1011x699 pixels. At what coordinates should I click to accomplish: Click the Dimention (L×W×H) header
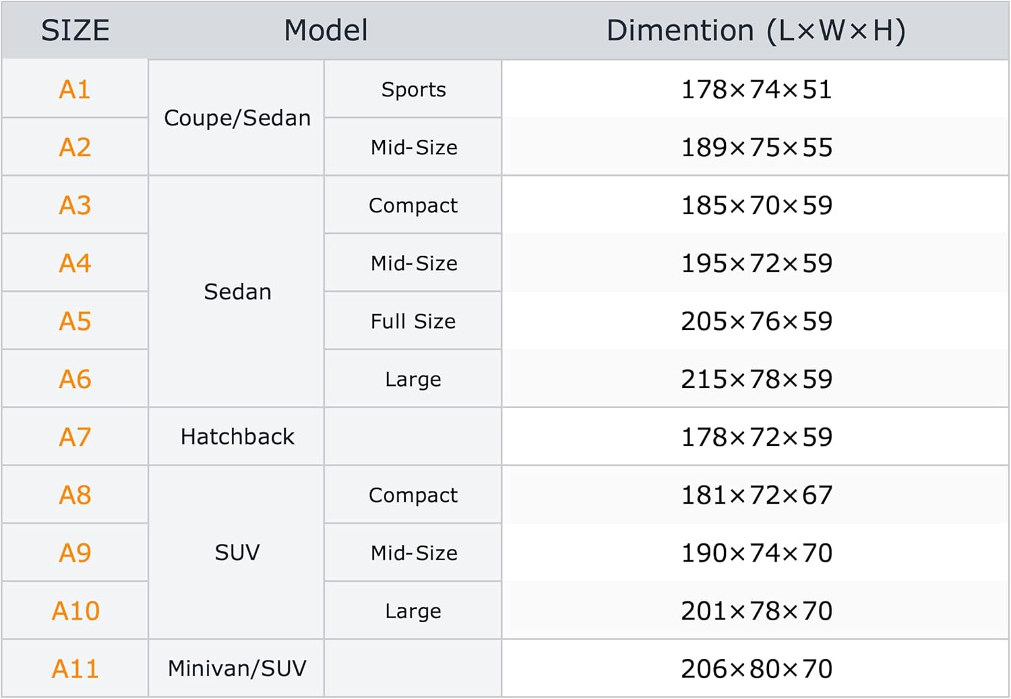click(756, 31)
